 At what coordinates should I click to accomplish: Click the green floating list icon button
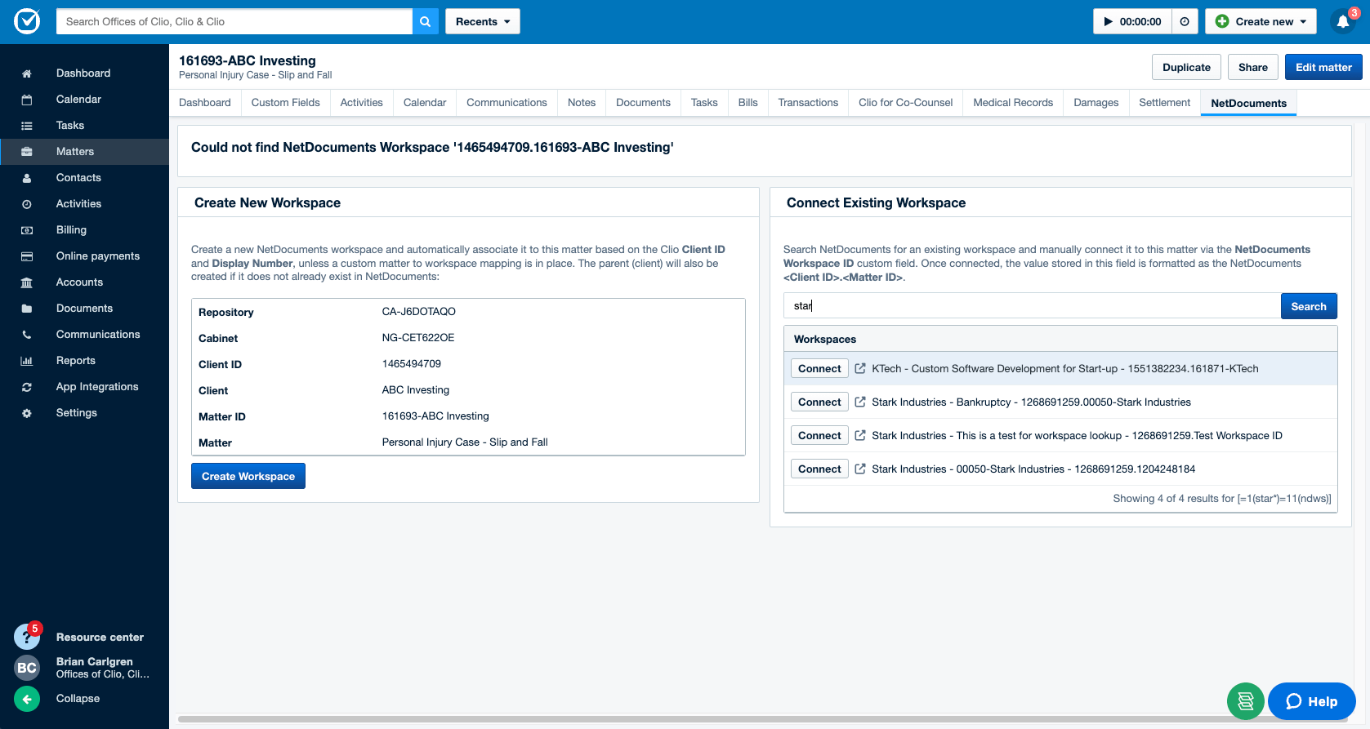(1246, 701)
